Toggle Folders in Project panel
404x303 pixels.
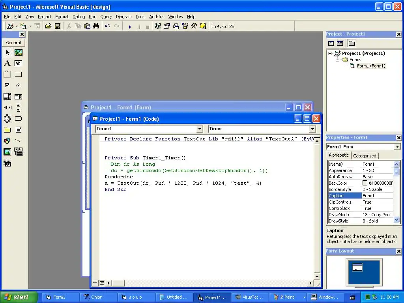pyautogui.click(x=352, y=43)
